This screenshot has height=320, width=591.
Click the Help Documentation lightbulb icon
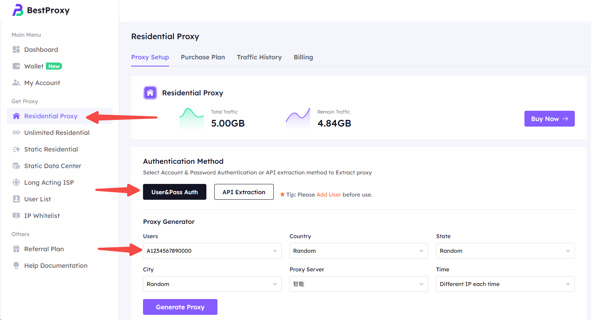16,265
